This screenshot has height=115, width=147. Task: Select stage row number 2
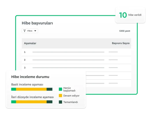pyautogui.click(x=77, y=60)
